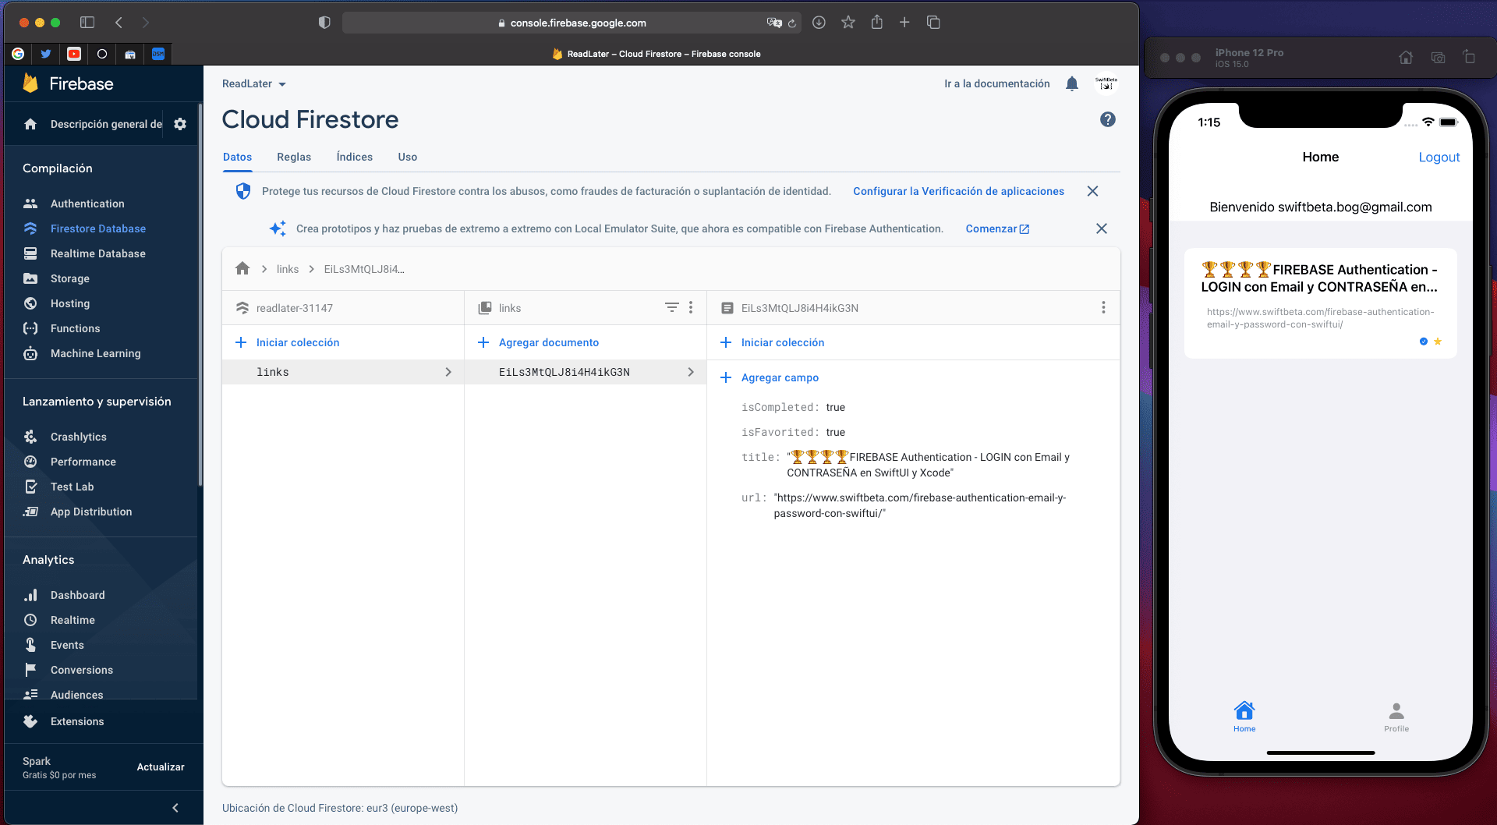Switch to Reglas tab
The image size is (1497, 825).
click(x=294, y=157)
